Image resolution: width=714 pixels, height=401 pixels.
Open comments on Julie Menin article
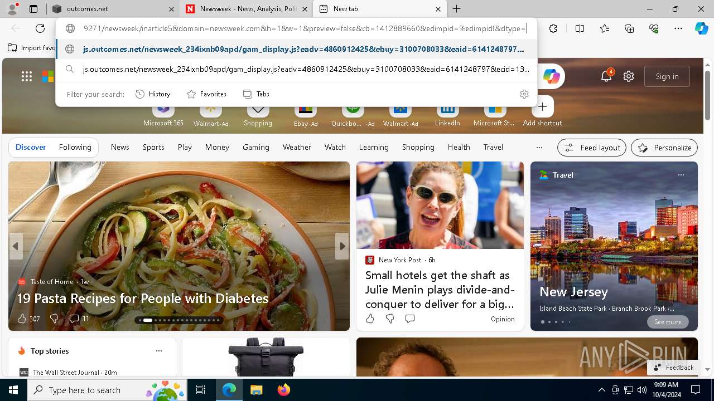[410, 319]
